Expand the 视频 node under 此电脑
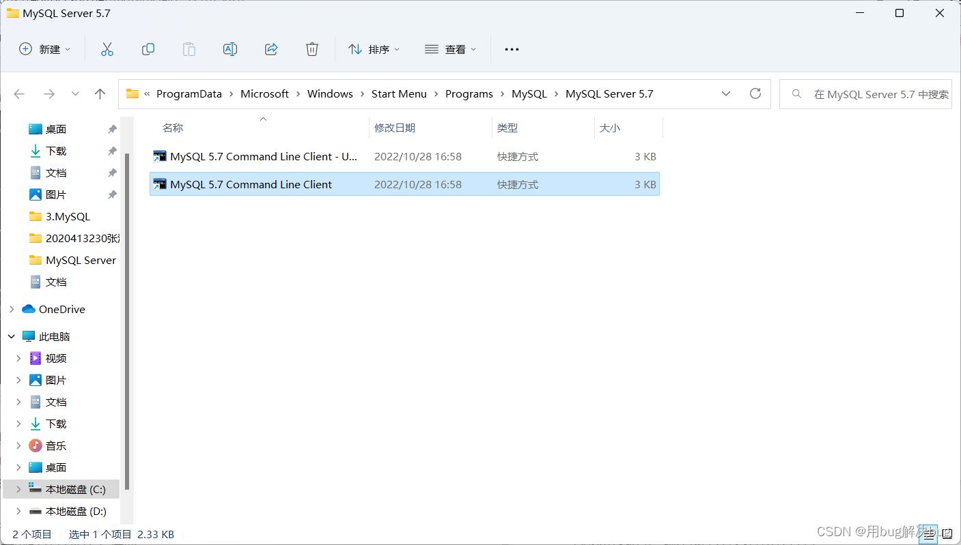Screen dimensions: 961x545 pyautogui.click(x=19, y=358)
